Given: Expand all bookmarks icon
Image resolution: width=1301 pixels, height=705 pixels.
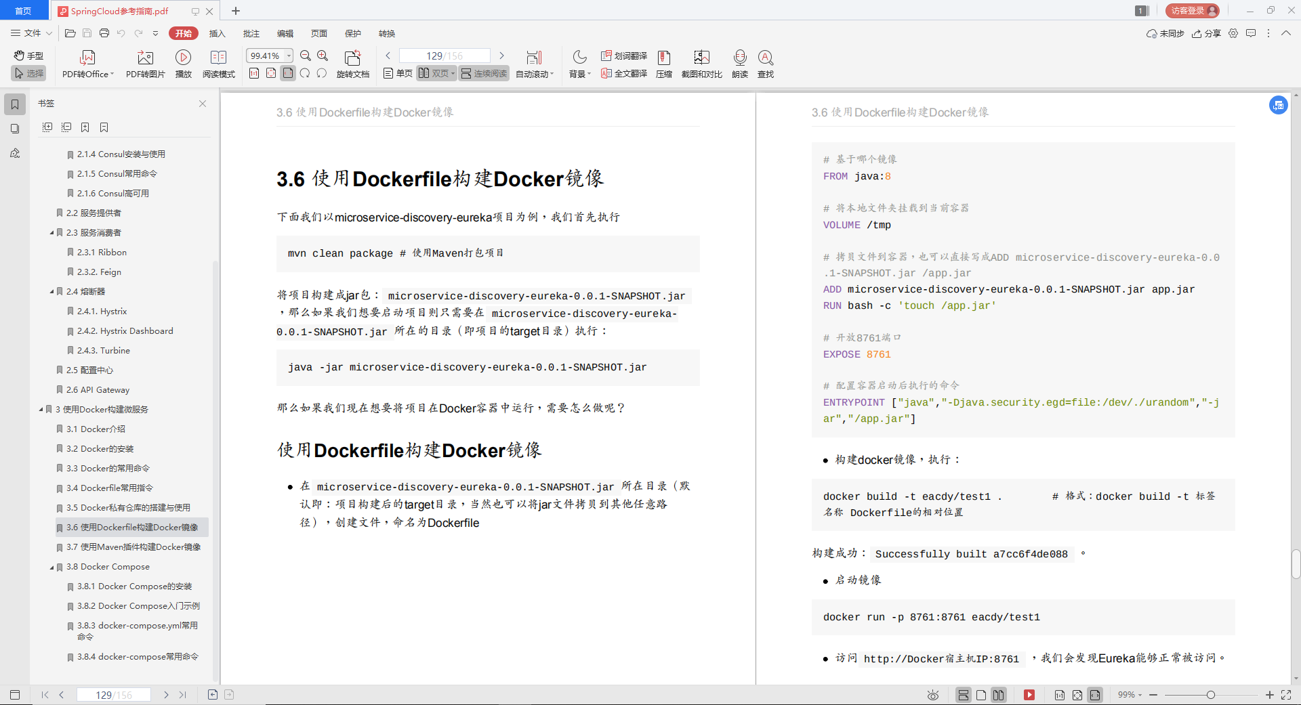Looking at the screenshot, I should (47, 127).
